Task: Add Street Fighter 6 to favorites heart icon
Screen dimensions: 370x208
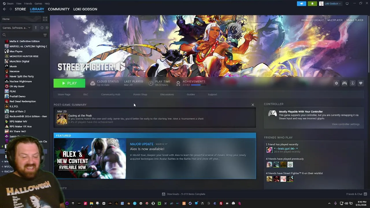Action: [x=361, y=83]
